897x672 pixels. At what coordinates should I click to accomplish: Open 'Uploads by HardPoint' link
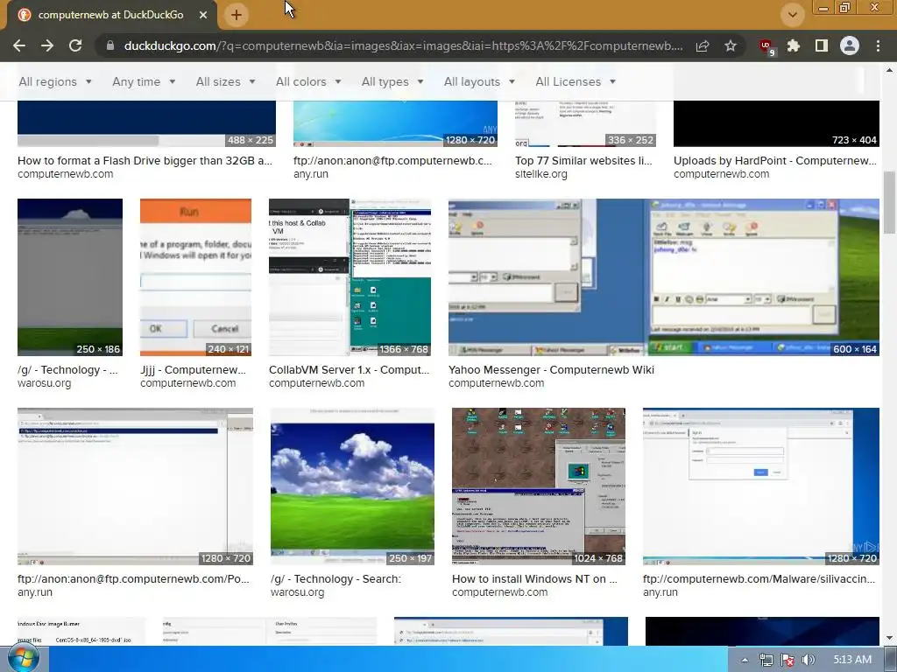(x=775, y=161)
